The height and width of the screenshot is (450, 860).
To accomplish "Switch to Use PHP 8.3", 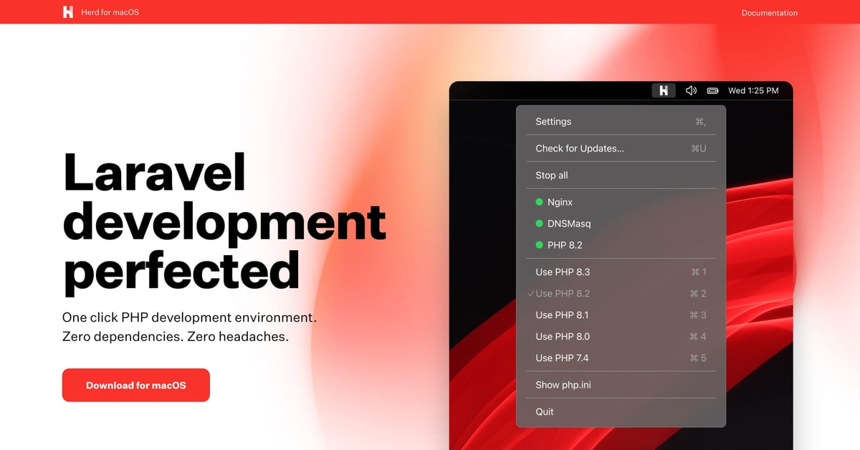I will tap(563, 272).
